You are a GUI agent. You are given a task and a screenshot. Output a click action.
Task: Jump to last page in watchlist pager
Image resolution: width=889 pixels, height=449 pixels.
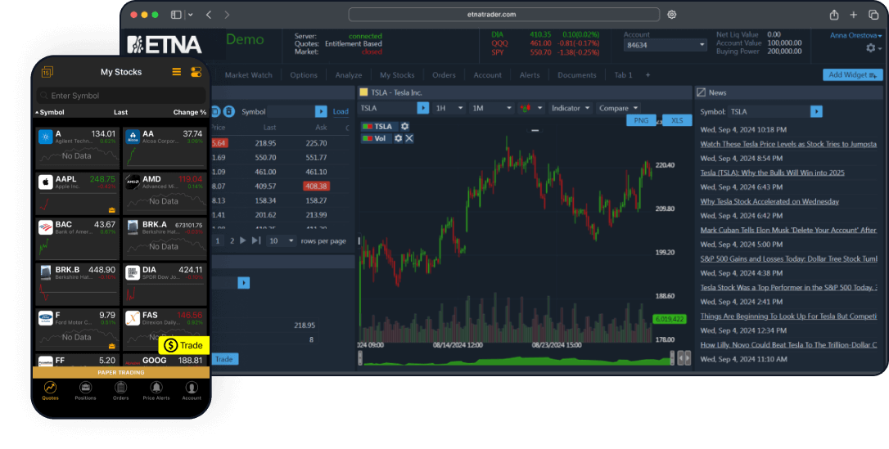coord(256,240)
